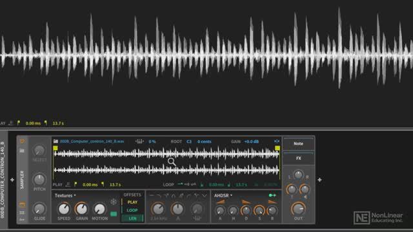Adjust the envelope S sustain knob
The image size is (413, 232).
click(259, 211)
